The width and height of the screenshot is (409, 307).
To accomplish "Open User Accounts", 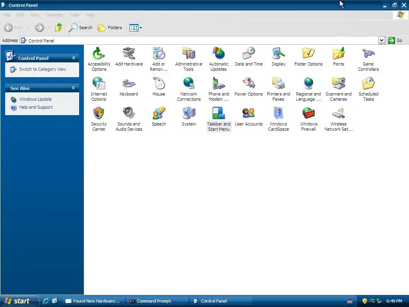I will coord(248,117).
